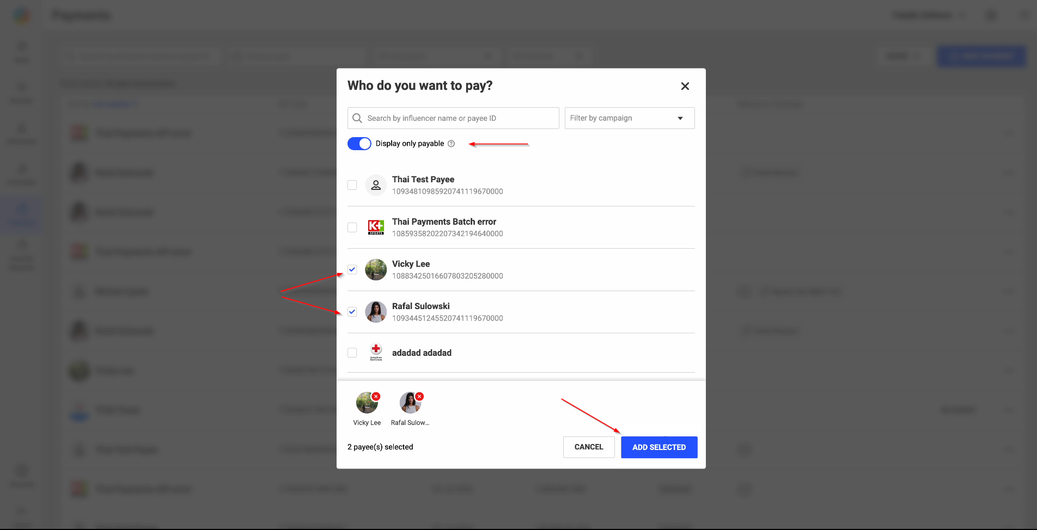Remove Vicky Lee via red x badge
The image size is (1037, 530).
376,397
